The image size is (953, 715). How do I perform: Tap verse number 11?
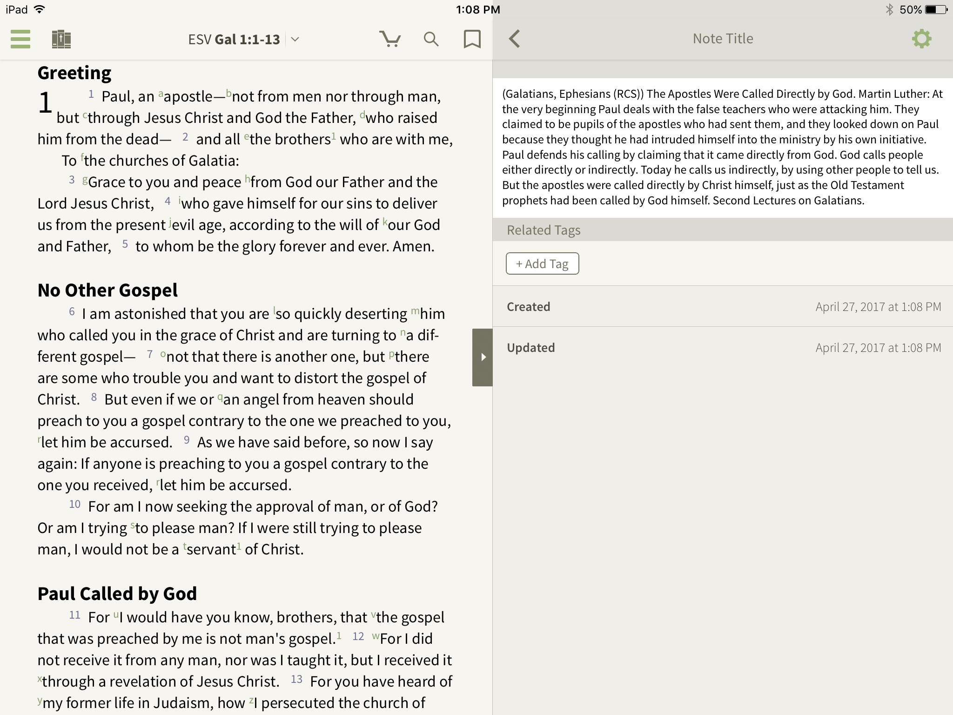coord(75,615)
